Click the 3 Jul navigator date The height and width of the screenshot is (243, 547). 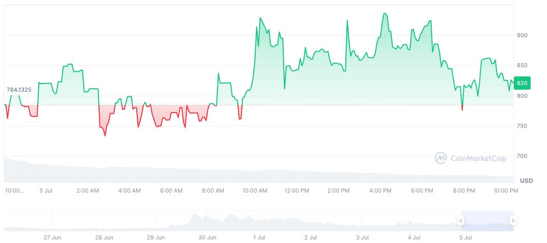(x=362, y=237)
